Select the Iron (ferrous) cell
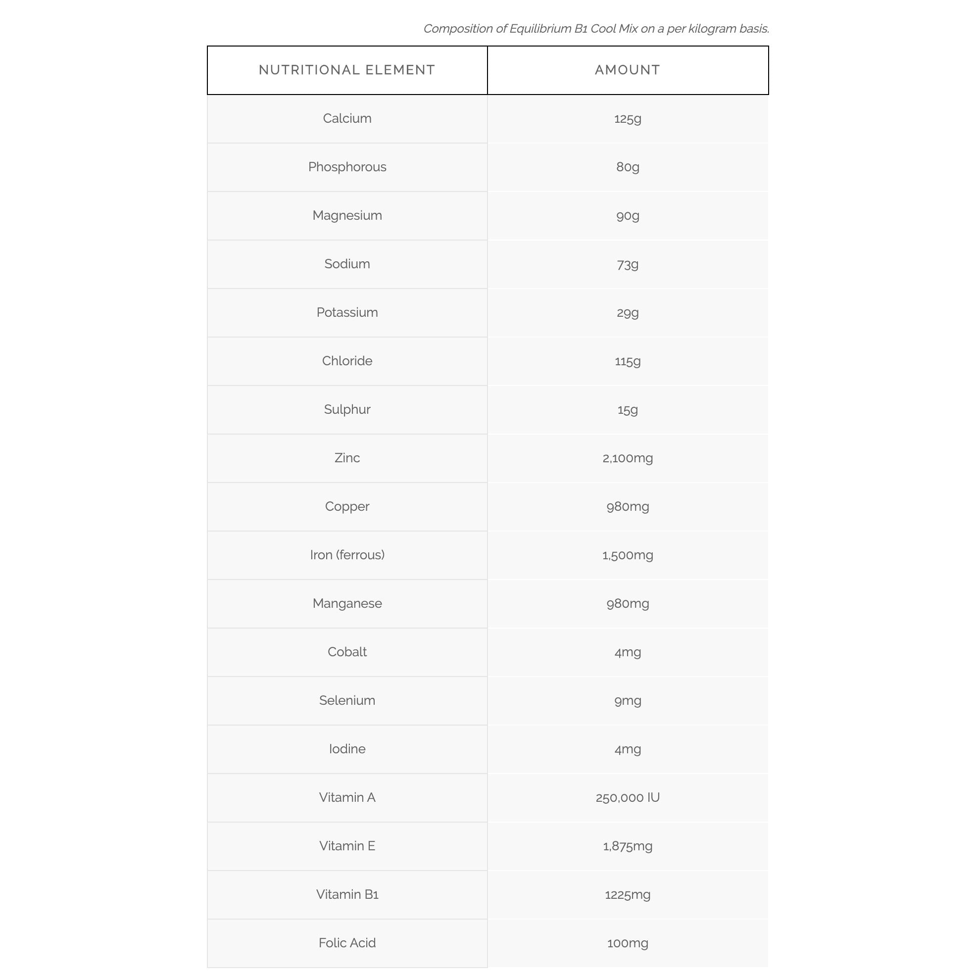Image resolution: width=976 pixels, height=976 pixels. tap(347, 555)
